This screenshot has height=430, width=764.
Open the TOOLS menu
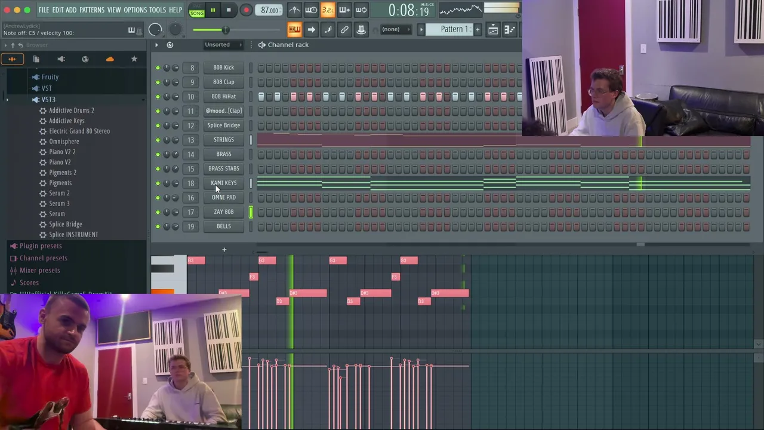pos(158,10)
